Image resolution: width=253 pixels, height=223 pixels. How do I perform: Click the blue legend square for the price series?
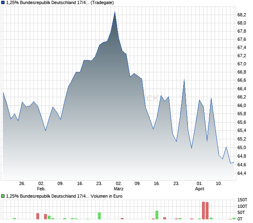[3, 2]
